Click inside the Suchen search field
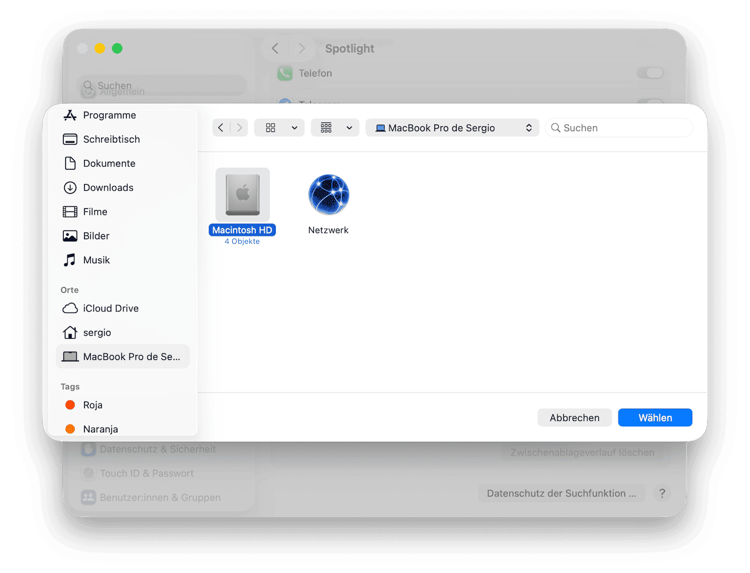Screen dimensions: 750x573 pyautogui.click(x=618, y=127)
